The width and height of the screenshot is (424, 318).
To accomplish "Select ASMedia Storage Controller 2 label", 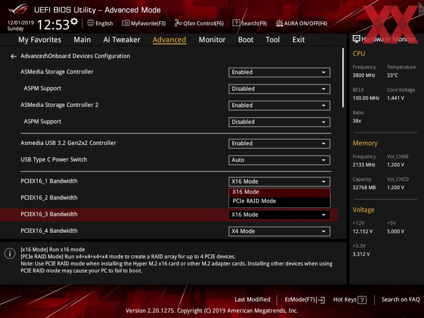I will (59, 105).
